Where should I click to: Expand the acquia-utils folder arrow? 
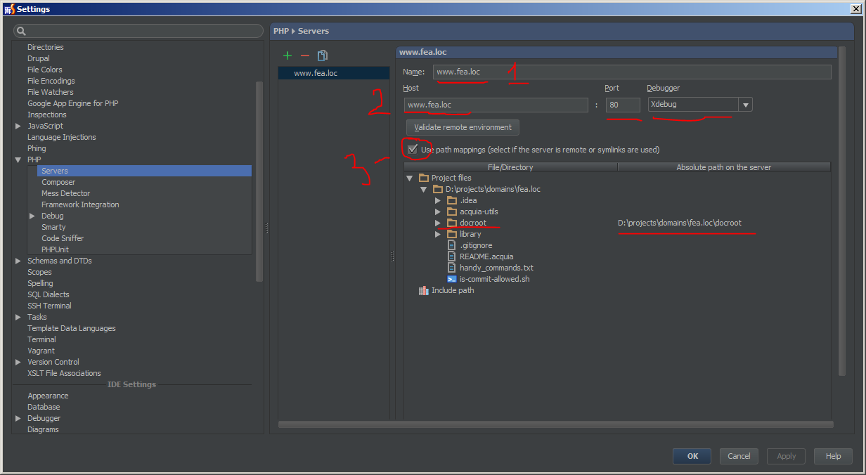tap(438, 212)
